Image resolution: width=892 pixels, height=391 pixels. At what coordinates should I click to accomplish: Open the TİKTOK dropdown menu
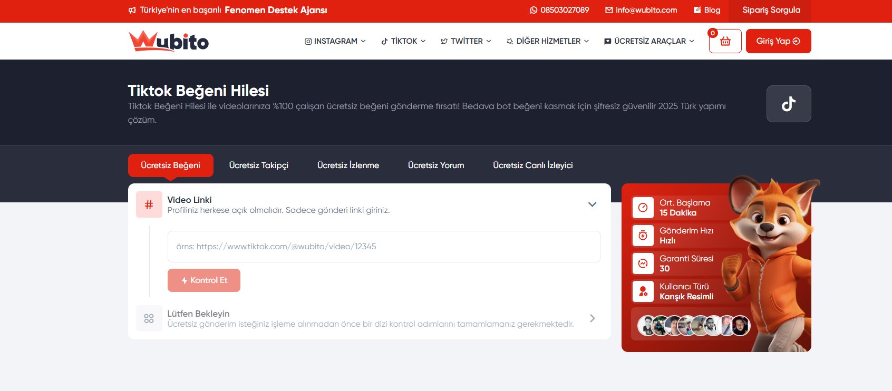[403, 41]
